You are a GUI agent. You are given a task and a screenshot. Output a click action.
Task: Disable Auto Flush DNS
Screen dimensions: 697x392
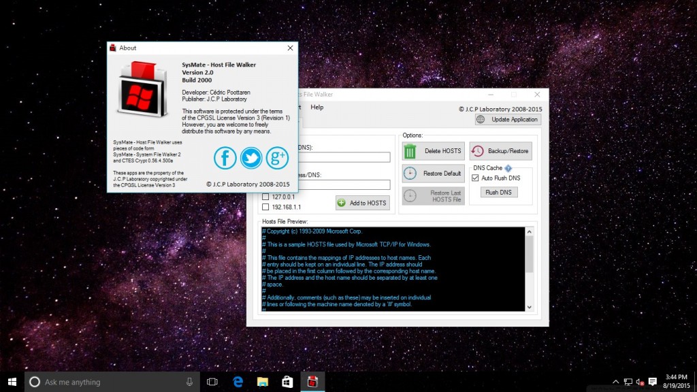coord(474,178)
